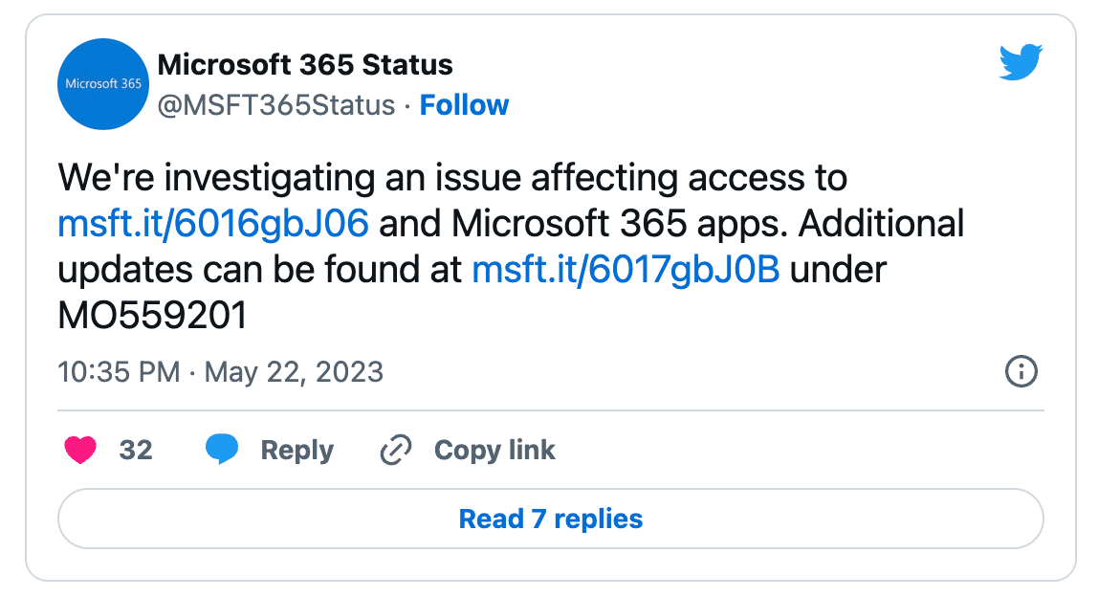Click the info circle on the right
Image resolution: width=1098 pixels, height=597 pixels.
click(1021, 372)
